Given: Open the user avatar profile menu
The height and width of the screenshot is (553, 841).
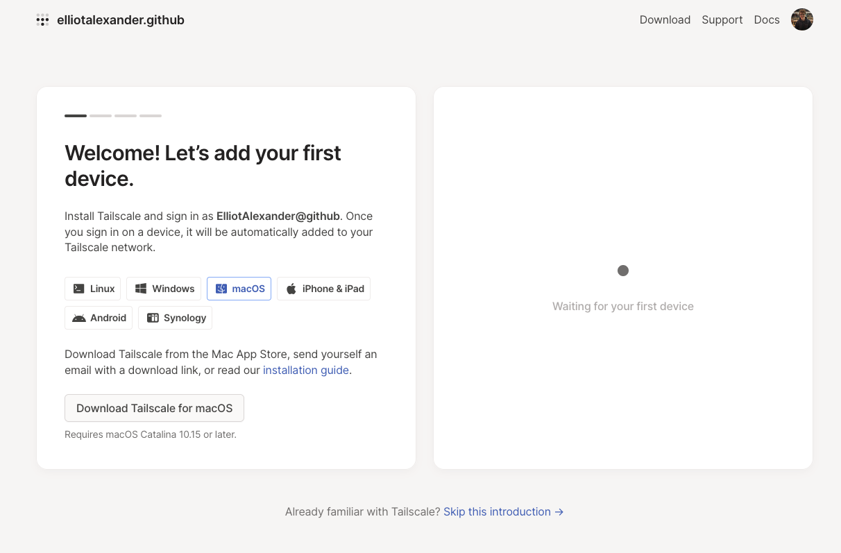Looking at the screenshot, I should 802,19.
